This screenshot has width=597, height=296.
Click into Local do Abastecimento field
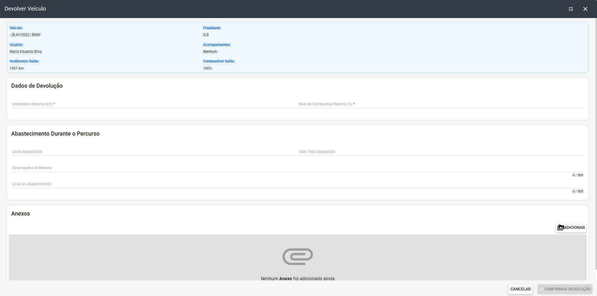[x=298, y=184]
